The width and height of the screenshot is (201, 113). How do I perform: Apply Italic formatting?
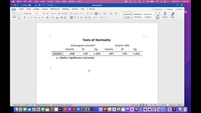pos(28,18)
